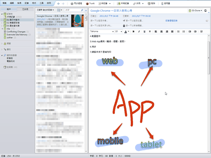Open Trunk from the toolbar
The image size is (211, 158).
(x=90, y=3)
